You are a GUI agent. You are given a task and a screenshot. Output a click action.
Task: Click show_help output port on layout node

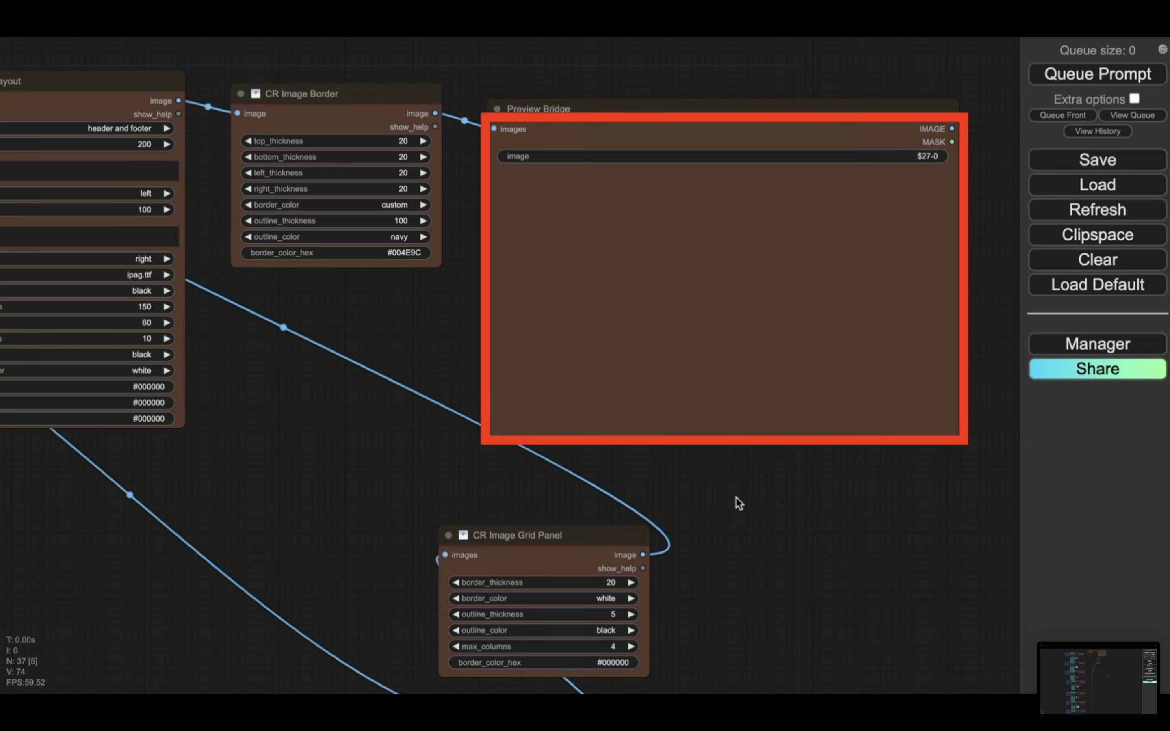178,114
